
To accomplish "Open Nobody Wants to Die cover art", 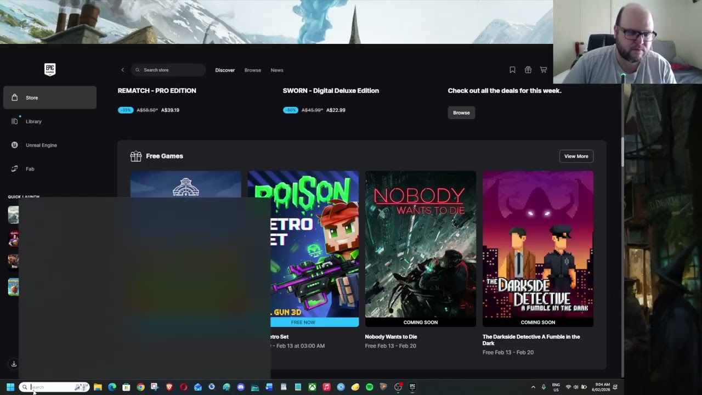I will tap(421, 244).
